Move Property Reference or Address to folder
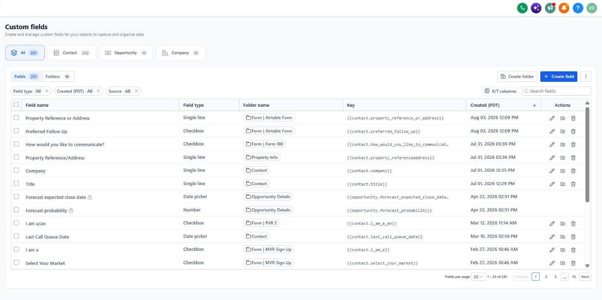Screen dimensions: 602x300 tap(563, 118)
